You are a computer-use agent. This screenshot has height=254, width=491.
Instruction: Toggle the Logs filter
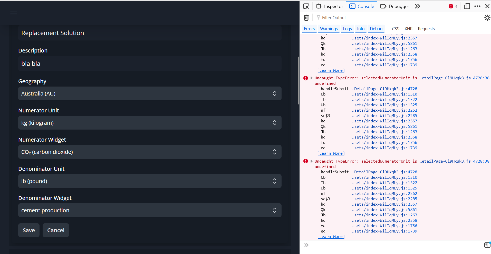click(347, 29)
